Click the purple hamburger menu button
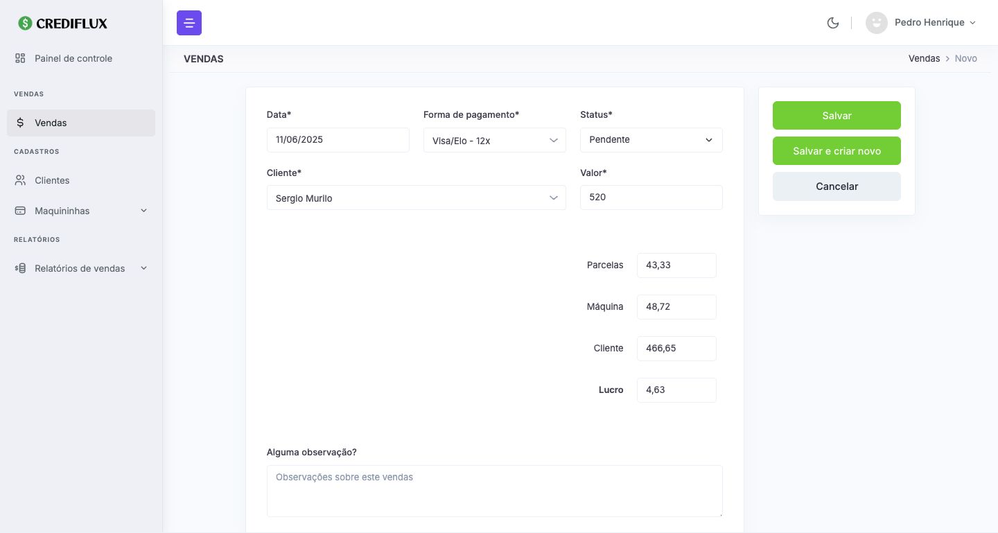998x533 pixels. click(189, 23)
